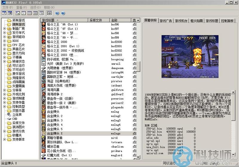Click the 游戏驱动 folder icon

tap(9, 37)
